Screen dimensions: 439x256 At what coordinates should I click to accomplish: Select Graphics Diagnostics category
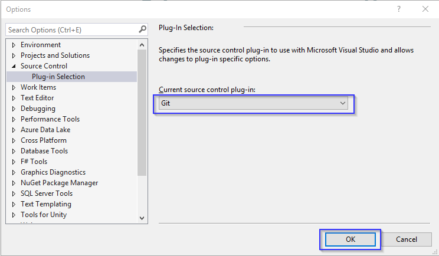(53, 172)
